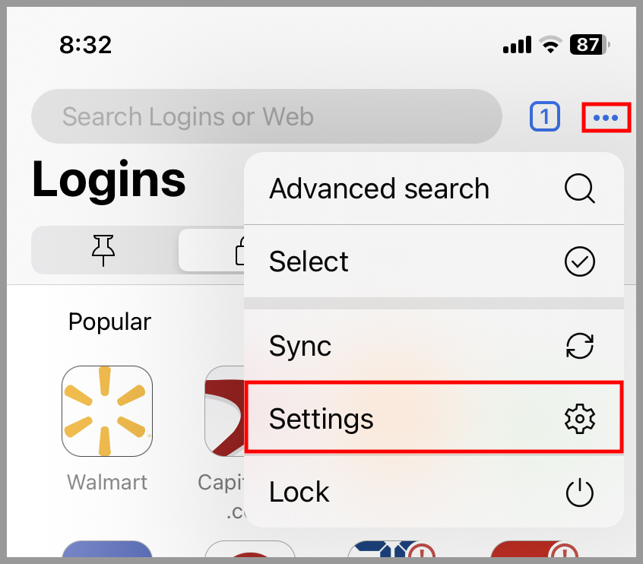Tap the Sync refresh arrows icon
This screenshot has width=643, height=564.
[x=580, y=346]
